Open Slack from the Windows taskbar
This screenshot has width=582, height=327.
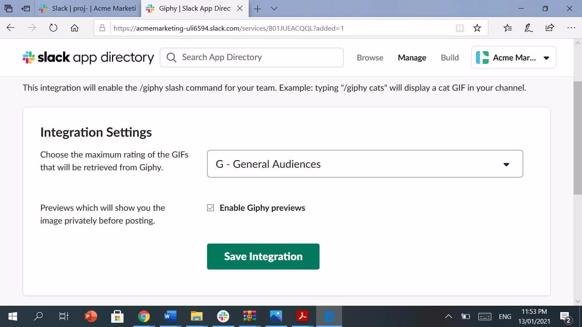(223, 316)
